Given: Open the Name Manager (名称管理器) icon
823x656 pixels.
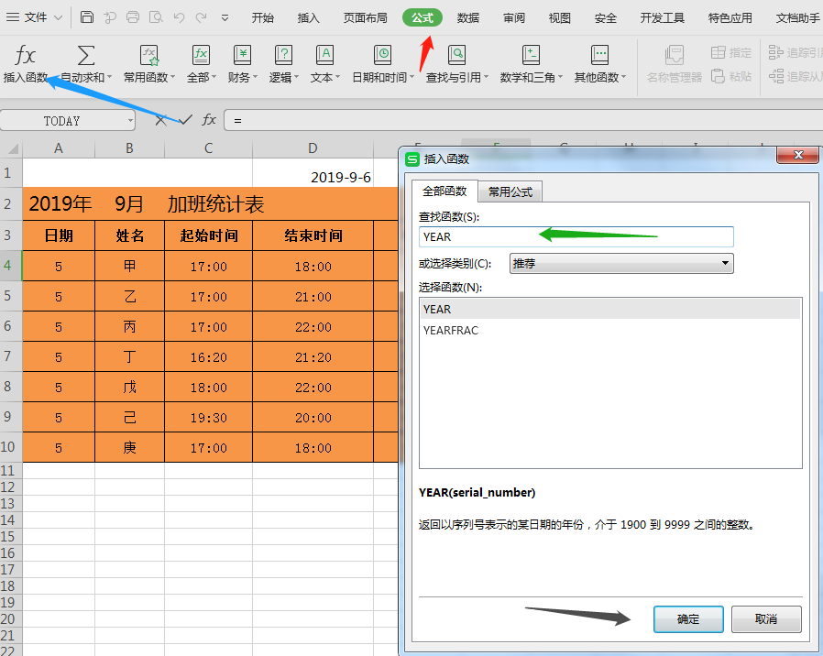Looking at the screenshot, I should [674, 55].
